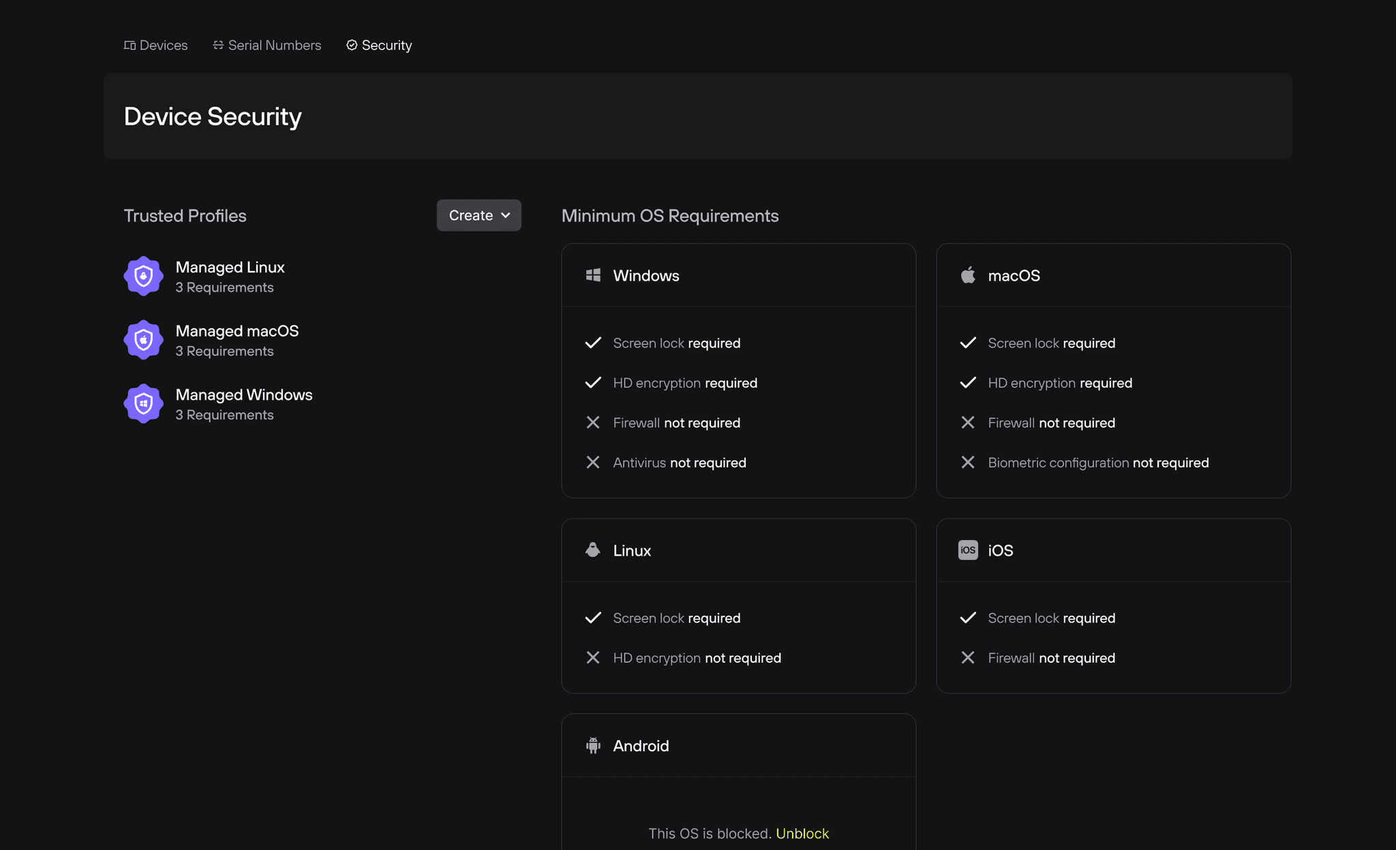Click the Devices icon in the top navigation
Screen dimensions: 1396x850
130,44
